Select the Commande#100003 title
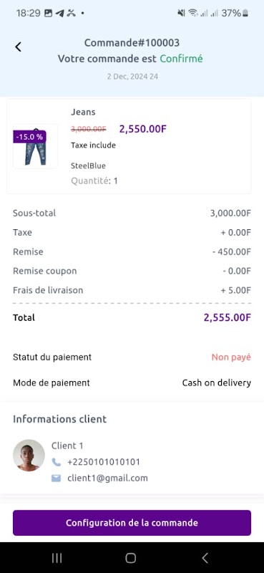The height and width of the screenshot is (573, 264). click(132, 43)
